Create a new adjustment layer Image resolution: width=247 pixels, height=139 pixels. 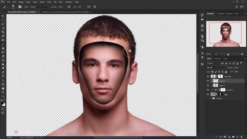click(229, 137)
